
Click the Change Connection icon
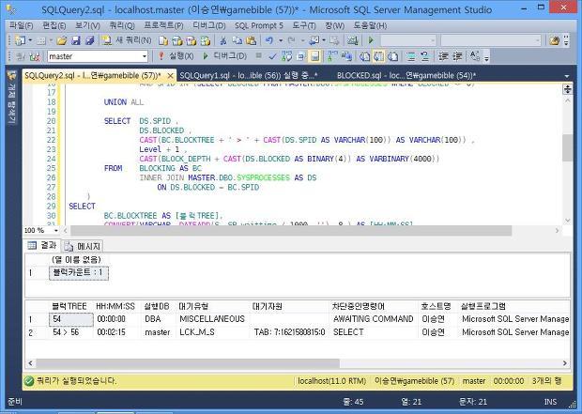coord(34,56)
